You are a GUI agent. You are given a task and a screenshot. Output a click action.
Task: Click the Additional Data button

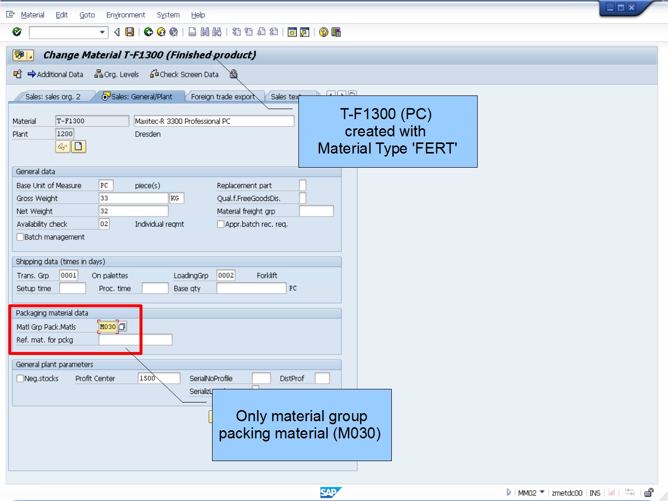click(x=56, y=74)
